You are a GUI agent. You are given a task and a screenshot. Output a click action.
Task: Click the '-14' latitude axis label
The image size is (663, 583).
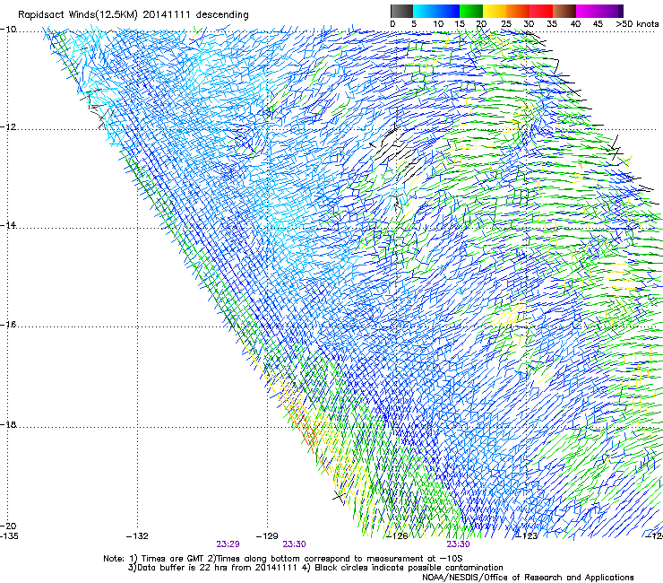8,225
